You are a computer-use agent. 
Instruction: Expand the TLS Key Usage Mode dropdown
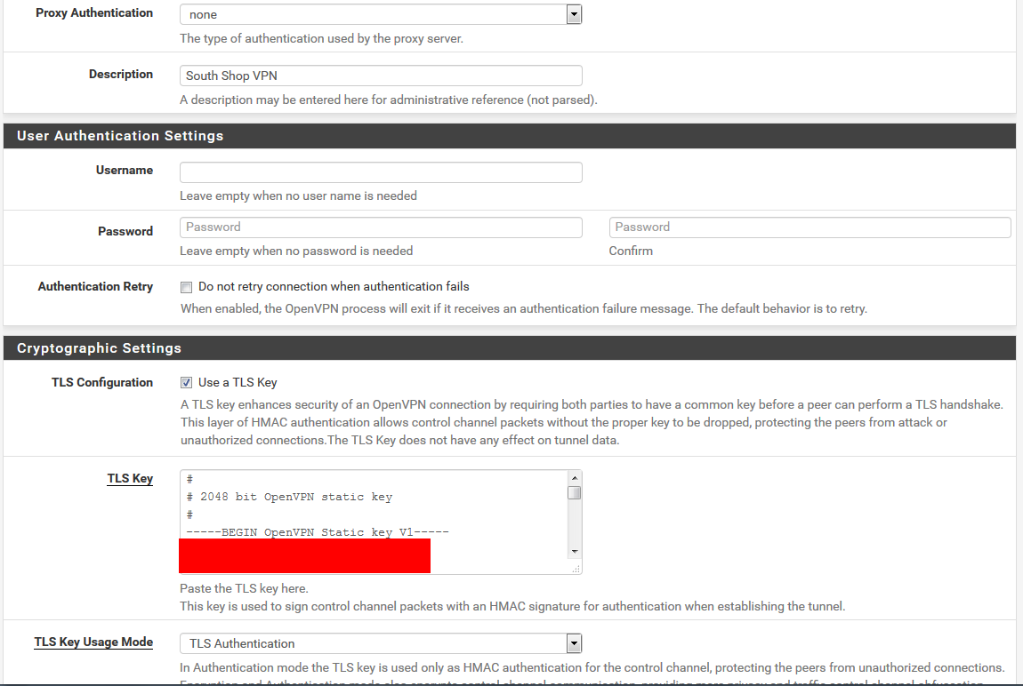coord(381,643)
